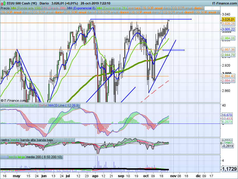Click the 1,1729 value on bottom scale
This screenshot has height=179, width=238.
228,169
